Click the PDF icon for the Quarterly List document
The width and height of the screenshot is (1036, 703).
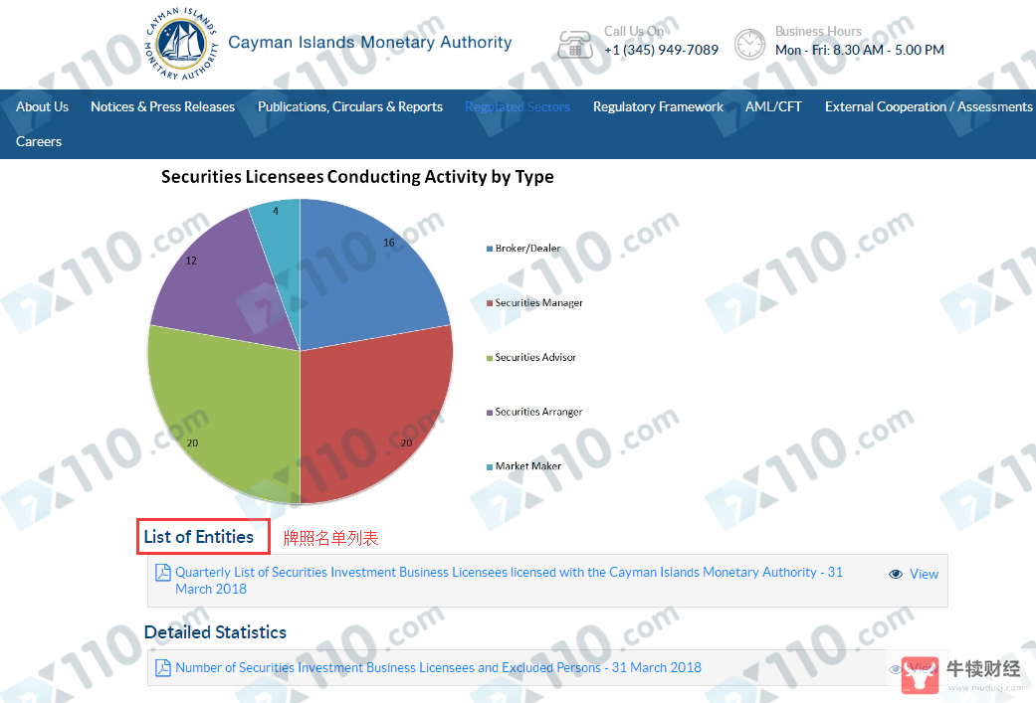click(x=162, y=573)
